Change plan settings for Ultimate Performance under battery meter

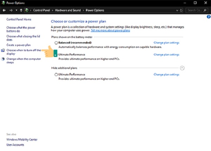pos(166,55)
